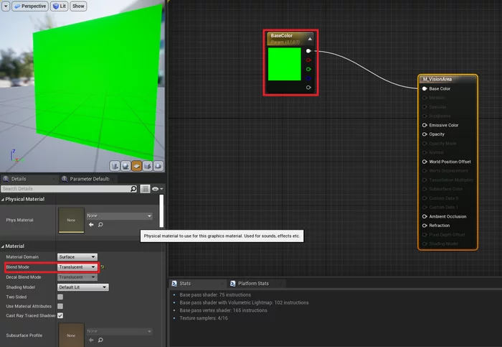Use selected asset arrow for Subsurface Profile
Image resolution: width=502 pixels, height=347 pixels.
[91, 340]
